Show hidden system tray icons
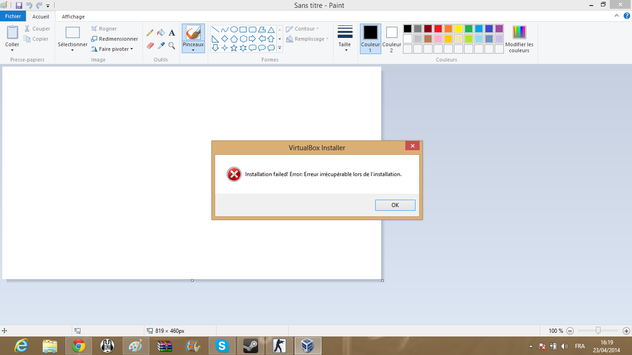632x355 pixels. coord(530,346)
